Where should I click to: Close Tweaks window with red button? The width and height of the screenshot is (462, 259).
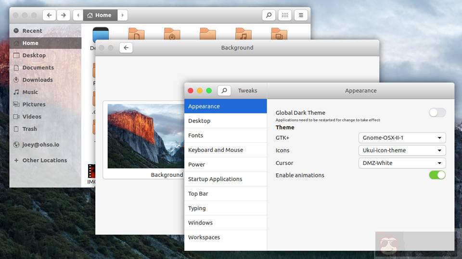[x=191, y=91]
